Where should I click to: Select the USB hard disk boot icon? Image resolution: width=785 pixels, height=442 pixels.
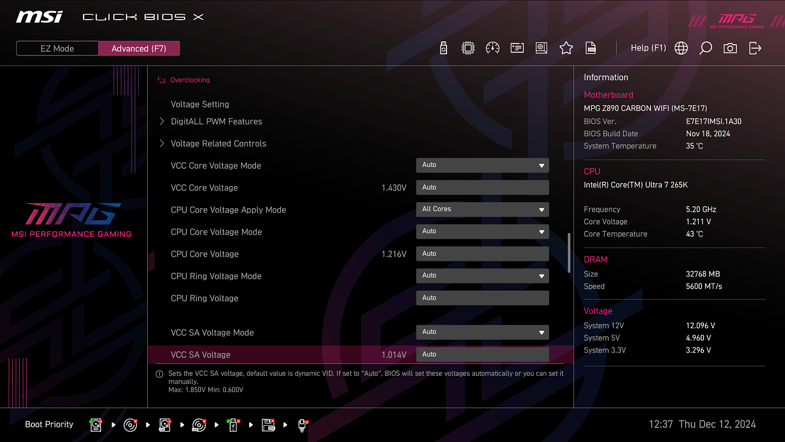pyautogui.click(x=165, y=425)
